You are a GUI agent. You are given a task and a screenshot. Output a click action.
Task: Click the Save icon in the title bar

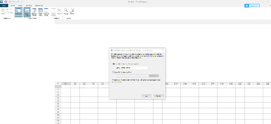tap(6, 2)
